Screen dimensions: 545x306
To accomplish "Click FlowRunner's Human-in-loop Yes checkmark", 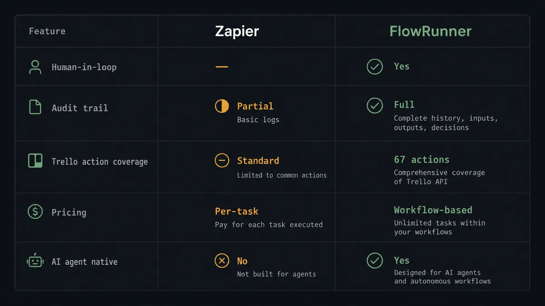I will tap(375, 67).
